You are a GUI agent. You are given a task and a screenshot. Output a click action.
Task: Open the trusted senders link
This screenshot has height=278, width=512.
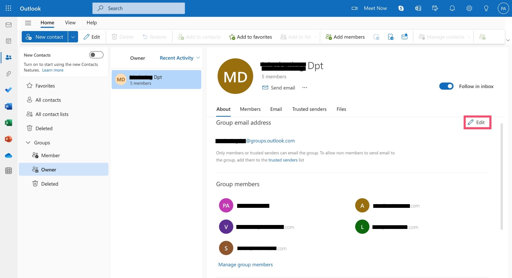click(x=283, y=160)
